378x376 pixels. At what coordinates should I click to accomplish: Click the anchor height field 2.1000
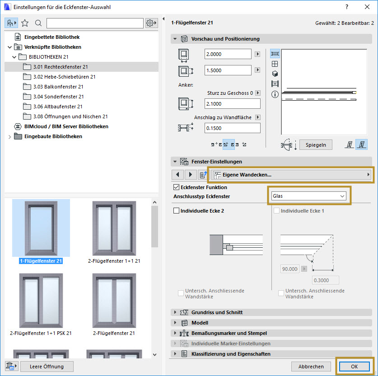point(233,103)
